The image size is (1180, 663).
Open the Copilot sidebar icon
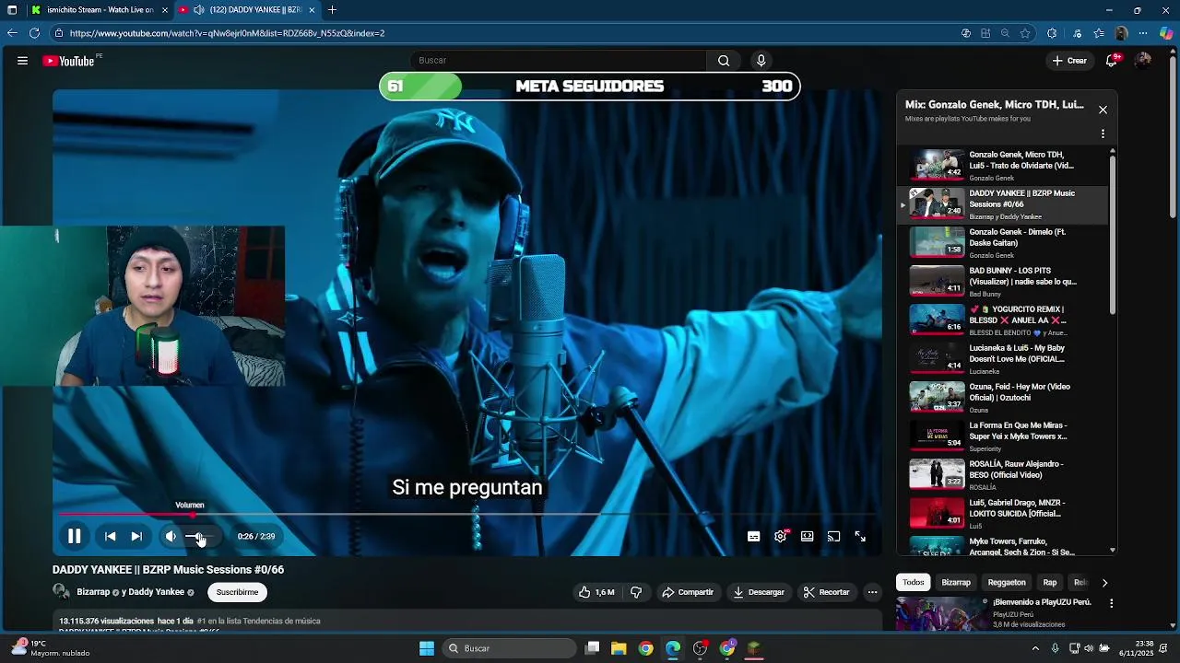1166,33
